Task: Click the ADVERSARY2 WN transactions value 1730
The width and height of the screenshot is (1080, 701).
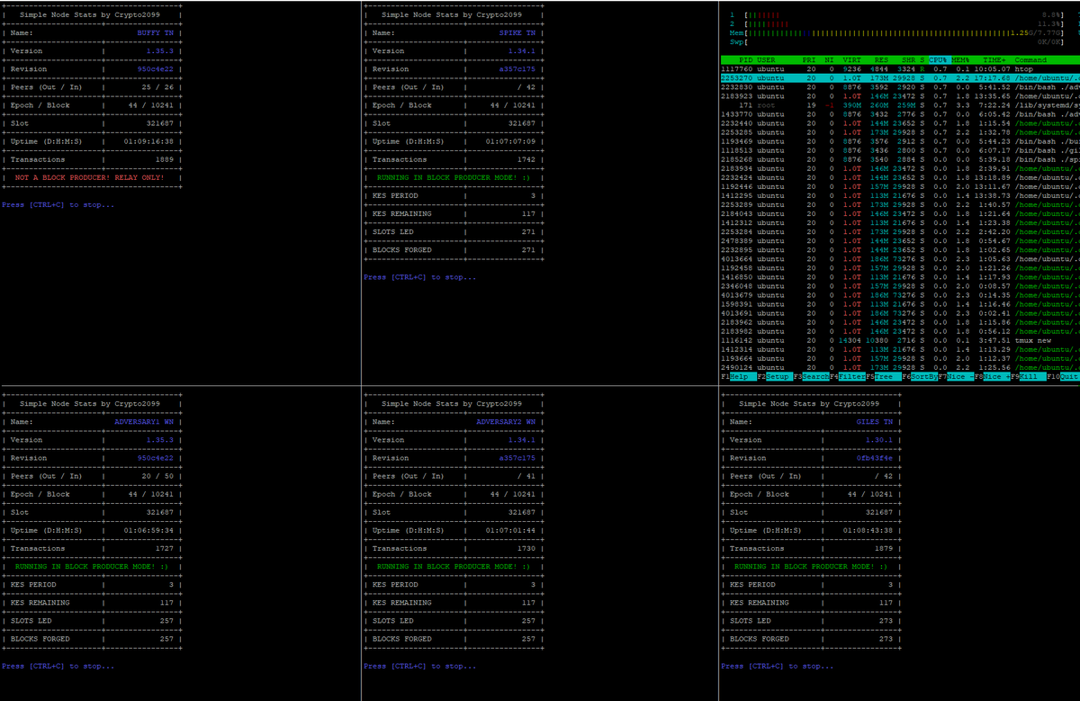Action: click(527, 548)
